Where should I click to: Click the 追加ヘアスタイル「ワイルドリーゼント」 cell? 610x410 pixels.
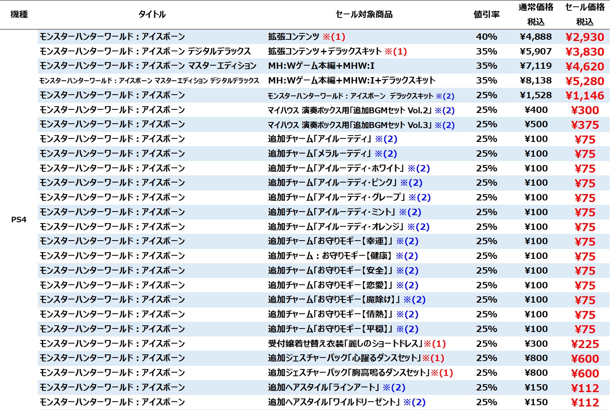[347, 402]
